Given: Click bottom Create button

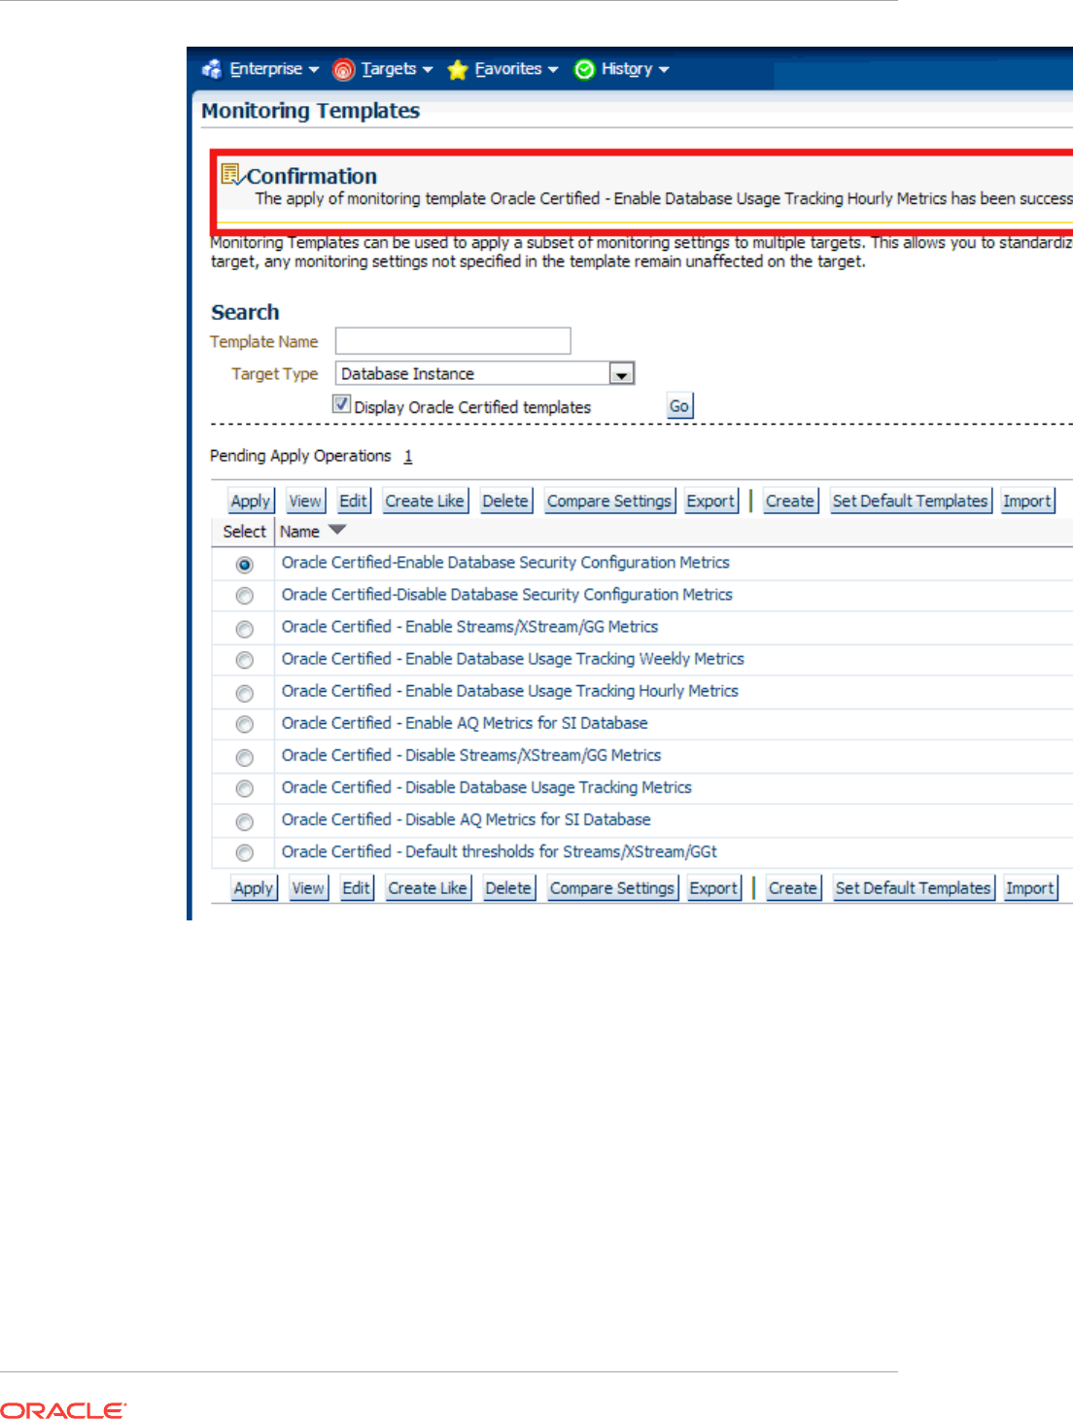Looking at the screenshot, I should 793,887.
